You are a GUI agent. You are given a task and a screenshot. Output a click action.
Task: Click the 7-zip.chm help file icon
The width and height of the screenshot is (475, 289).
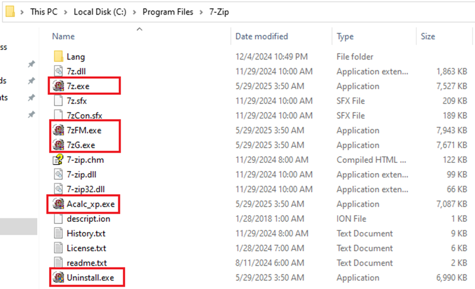click(58, 159)
